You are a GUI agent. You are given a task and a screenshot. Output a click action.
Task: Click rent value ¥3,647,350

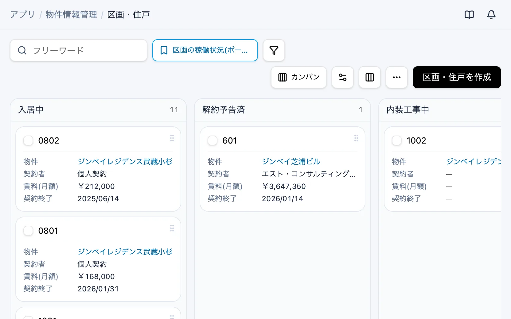pos(284,186)
